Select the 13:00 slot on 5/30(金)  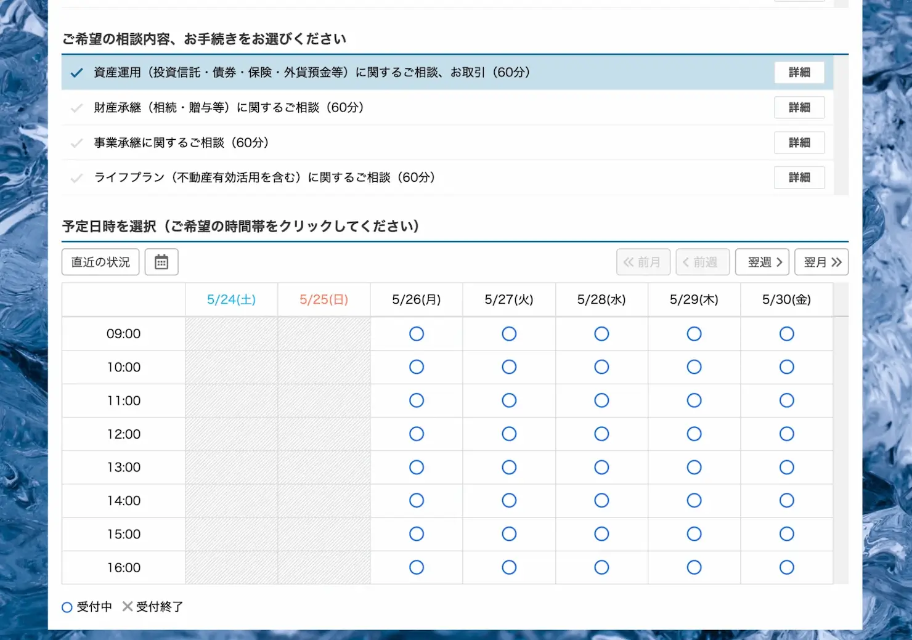786,467
